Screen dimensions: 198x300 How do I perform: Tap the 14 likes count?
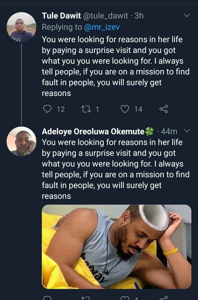click(138, 109)
